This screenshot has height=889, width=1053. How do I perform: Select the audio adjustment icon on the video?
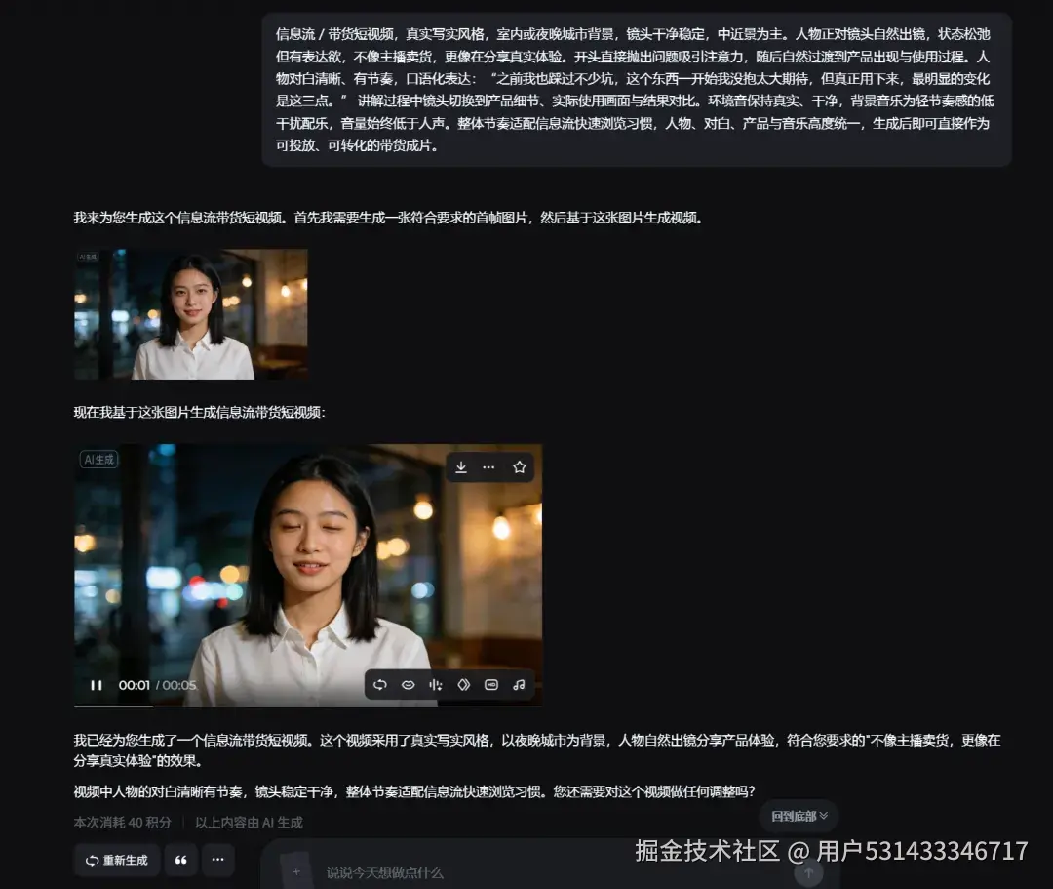(x=435, y=684)
